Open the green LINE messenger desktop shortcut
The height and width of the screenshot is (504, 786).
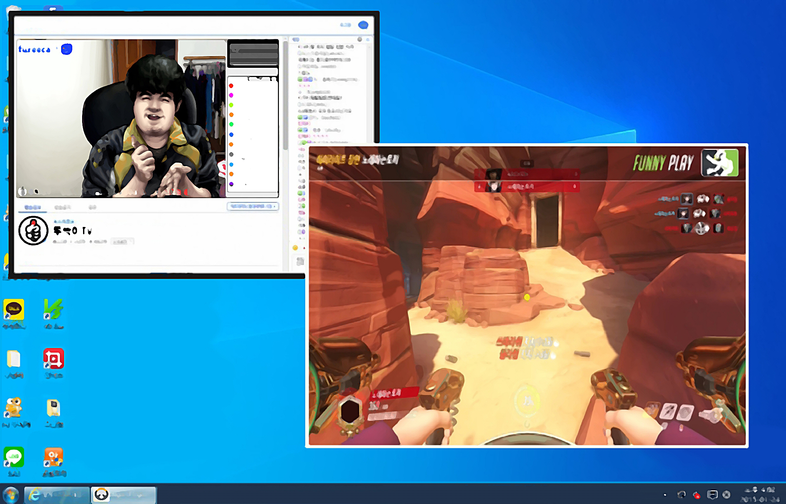(x=14, y=457)
